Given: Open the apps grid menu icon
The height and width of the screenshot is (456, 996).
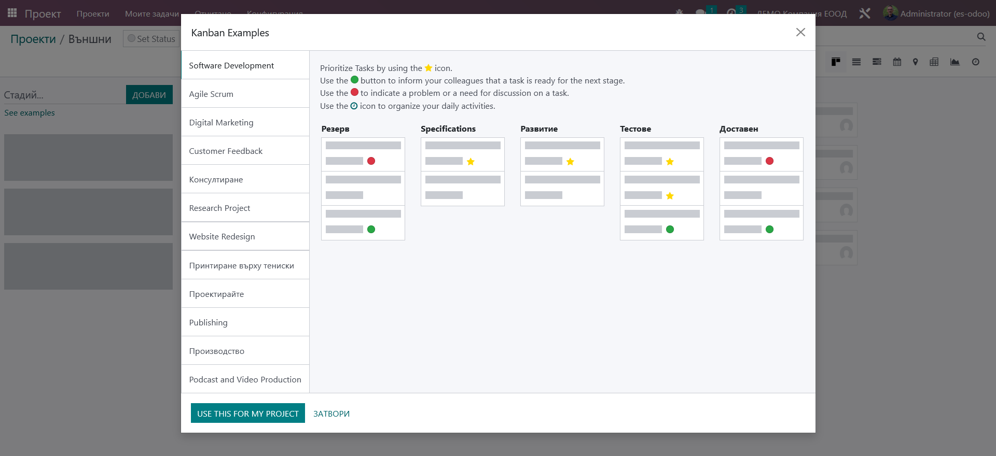Looking at the screenshot, I should [x=12, y=13].
